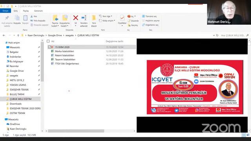The width and height of the screenshot is (251, 141).
Task: Sort by Değiştirme tarihi column
Action: (115, 41)
